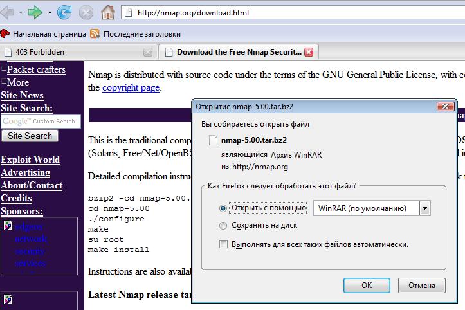Viewport: 465px width, 310px height.
Task: Click the Site Search: heading link
Action: tap(26, 108)
